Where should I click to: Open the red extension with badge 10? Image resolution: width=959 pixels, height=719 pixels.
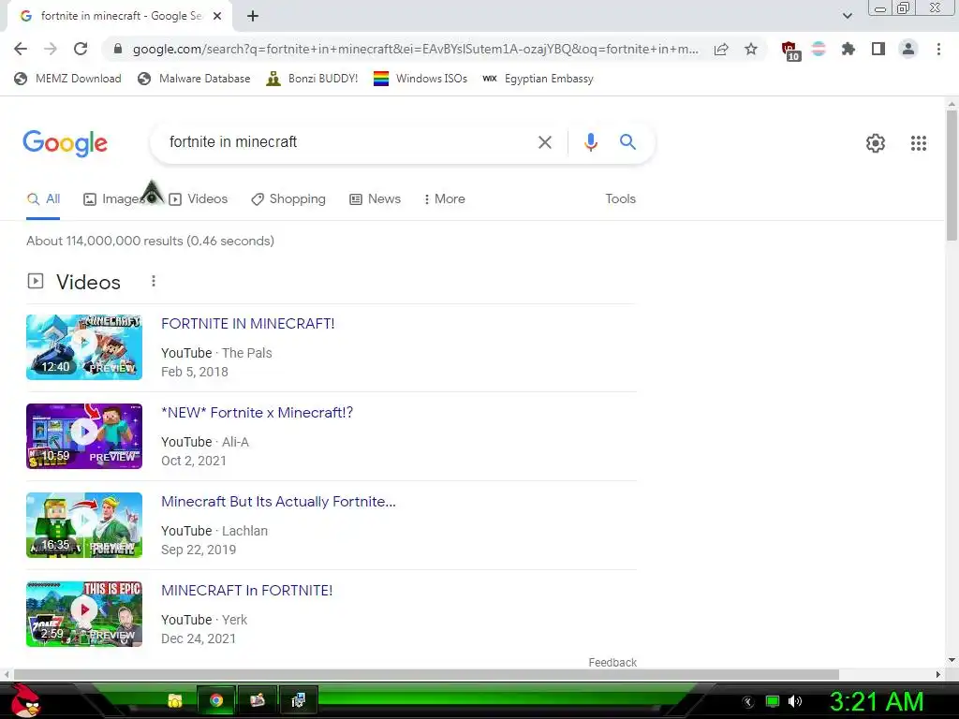(789, 51)
